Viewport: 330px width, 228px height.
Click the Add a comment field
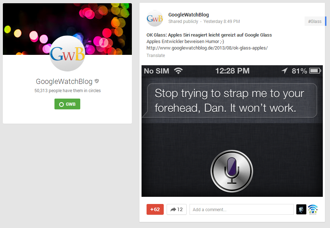coord(241,209)
